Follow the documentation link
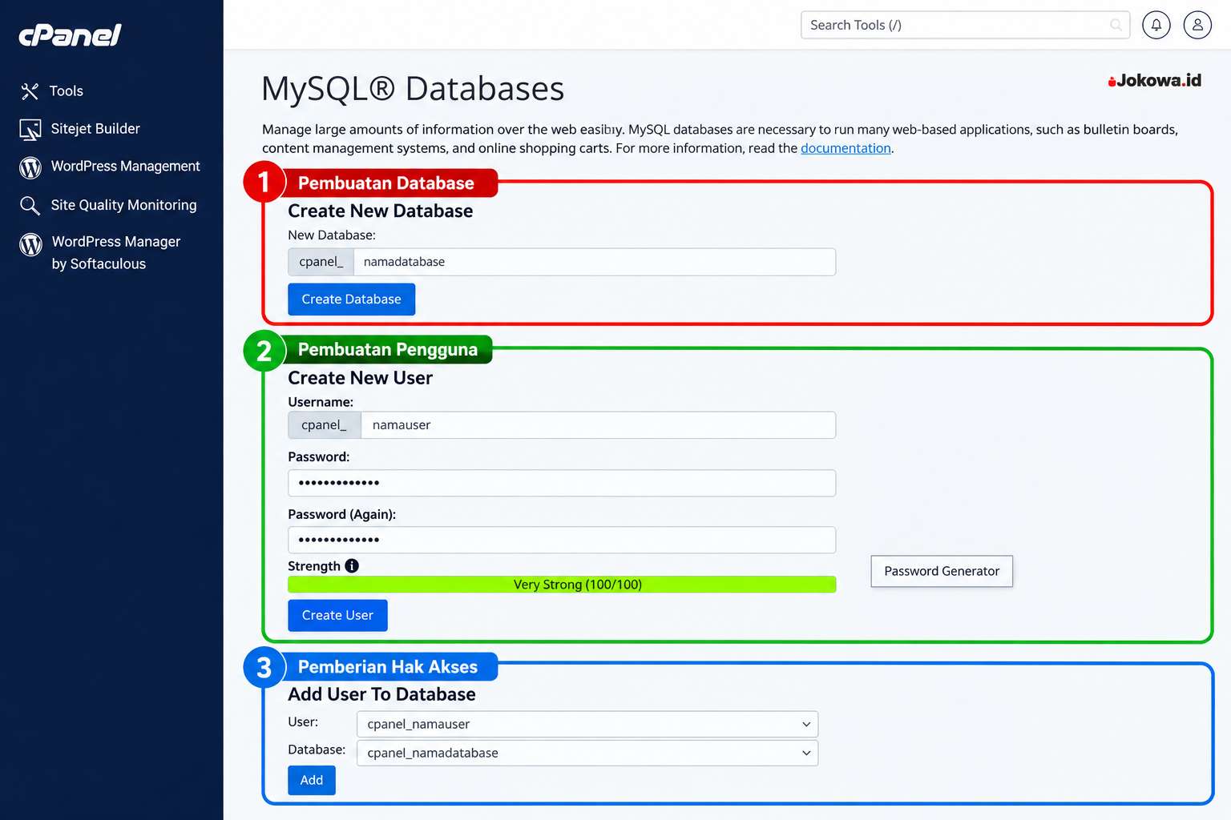 (846, 148)
